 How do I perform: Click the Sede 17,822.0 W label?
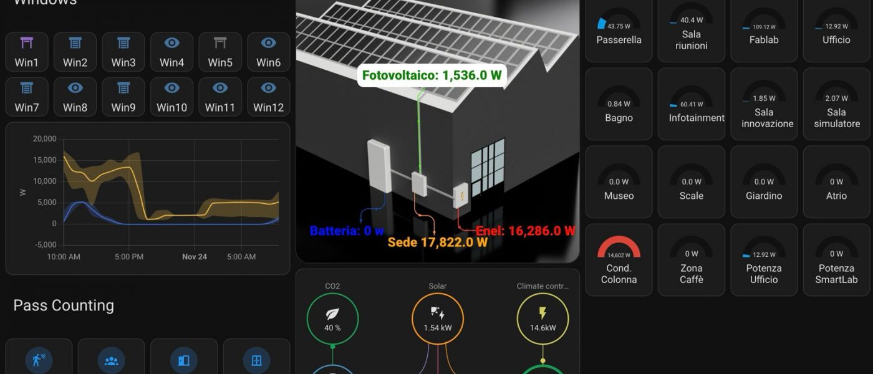click(x=438, y=242)
